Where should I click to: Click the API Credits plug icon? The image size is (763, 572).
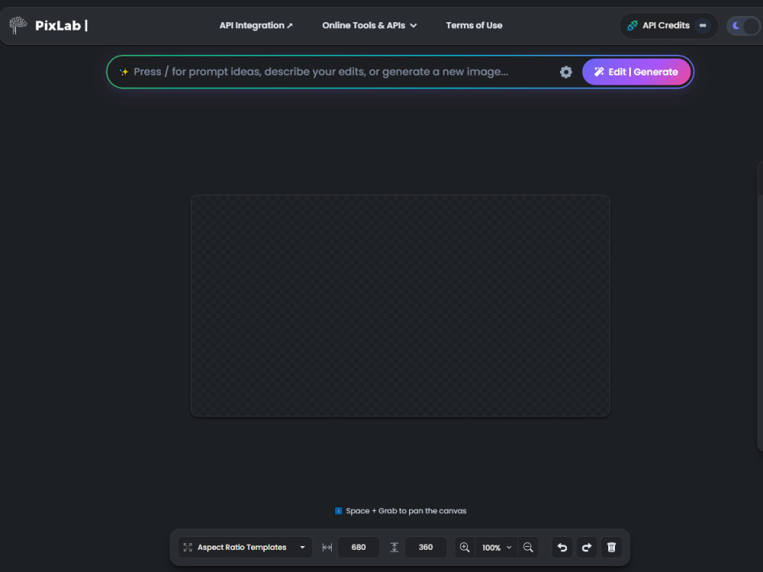632,25
